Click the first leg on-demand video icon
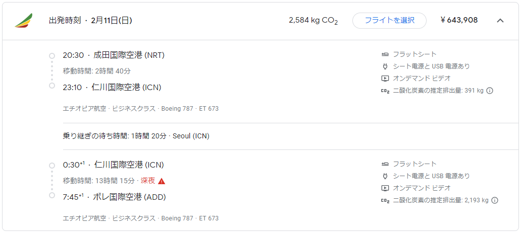522x233 pixels. (385, 79)
